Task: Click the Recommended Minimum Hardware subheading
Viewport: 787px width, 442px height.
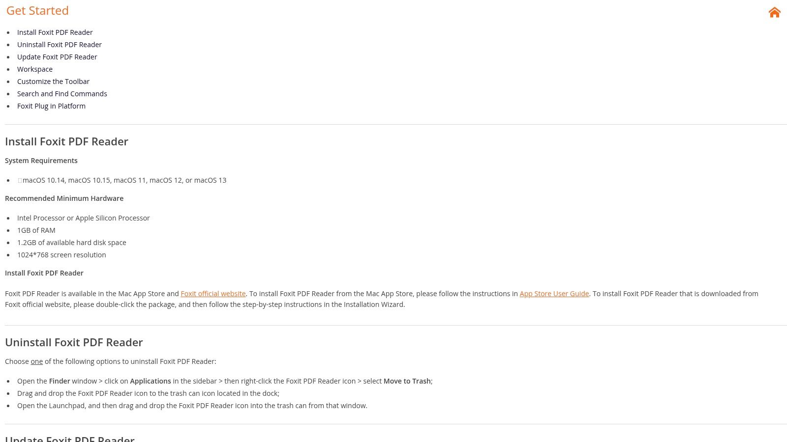Action: click(x=64, y=198)
